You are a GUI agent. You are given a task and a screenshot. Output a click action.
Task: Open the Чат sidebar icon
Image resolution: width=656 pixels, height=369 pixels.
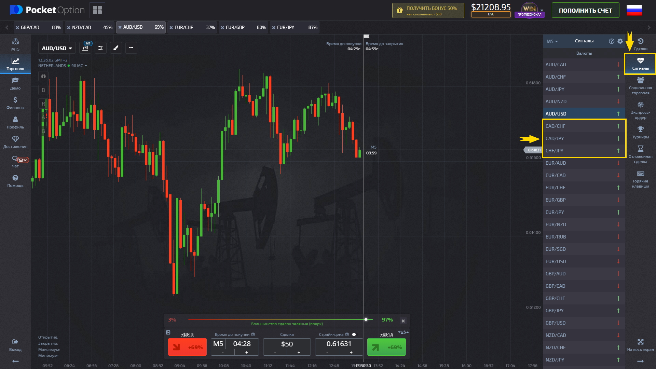click(15, 160)
